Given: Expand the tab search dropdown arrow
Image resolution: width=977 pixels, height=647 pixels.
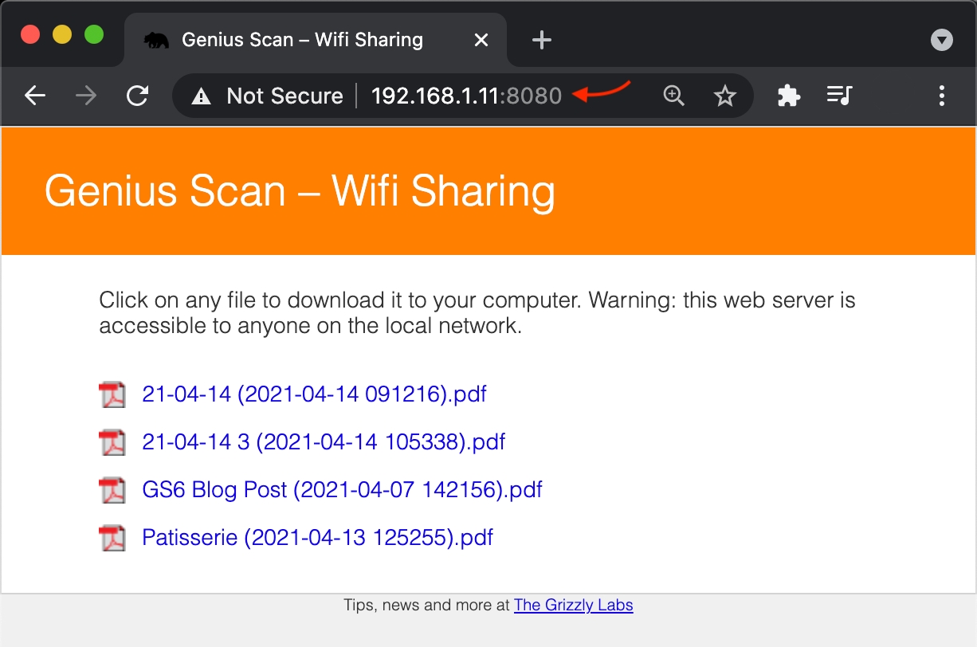Looking at the screenshot, I should 942,40.
